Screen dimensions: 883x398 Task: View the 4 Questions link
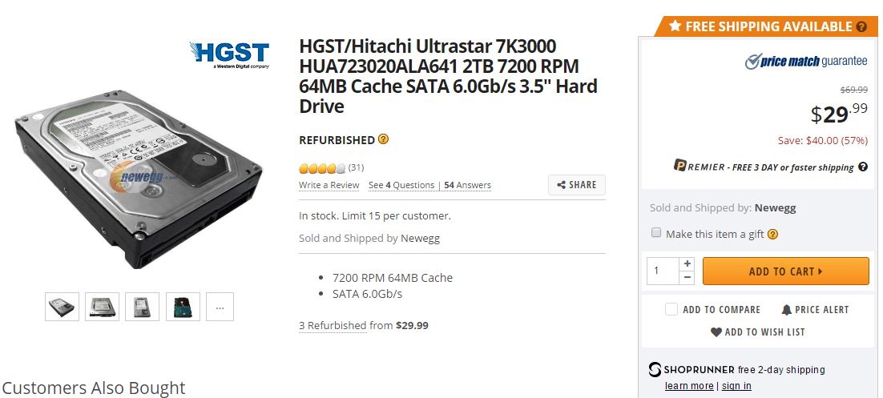tap(401, 185)
